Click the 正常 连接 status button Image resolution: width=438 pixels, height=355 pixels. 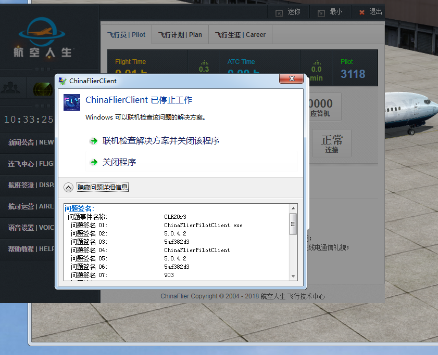click(332, 143)
